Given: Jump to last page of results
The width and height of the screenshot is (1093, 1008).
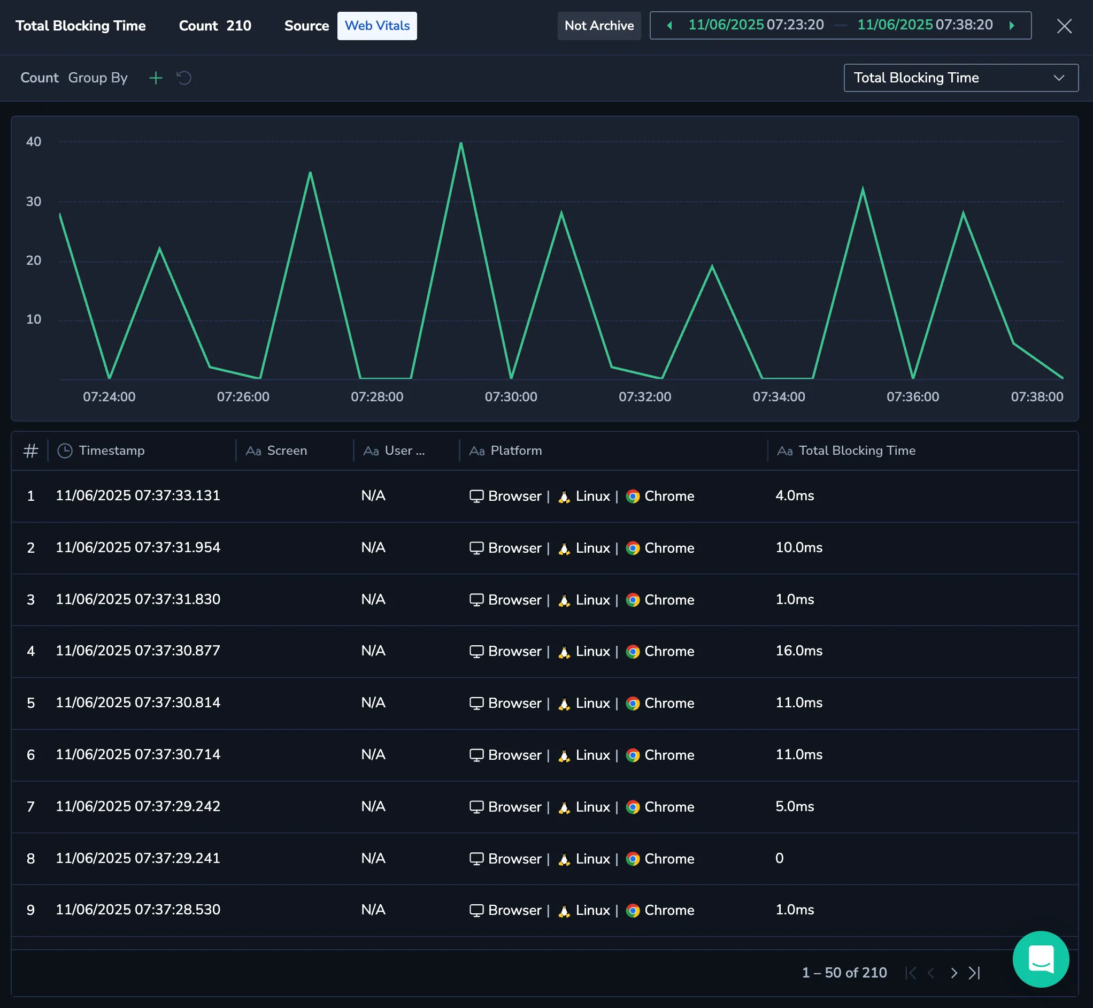Looking at the screenshot, I should (975, 973).
